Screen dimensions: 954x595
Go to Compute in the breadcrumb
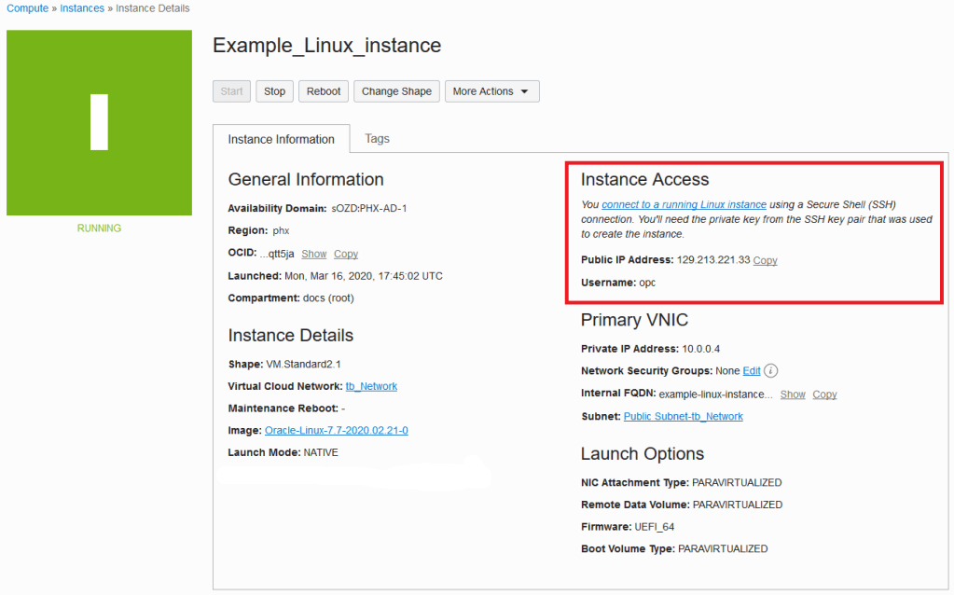pyautogui.click(x=27, y=8)
